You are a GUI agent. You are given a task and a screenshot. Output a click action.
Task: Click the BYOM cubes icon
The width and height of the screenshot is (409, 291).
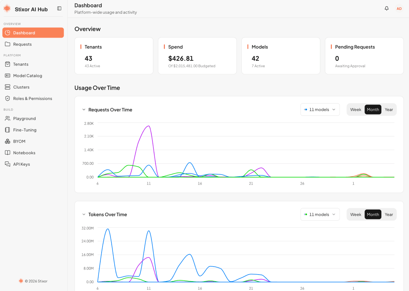point(7,141)
